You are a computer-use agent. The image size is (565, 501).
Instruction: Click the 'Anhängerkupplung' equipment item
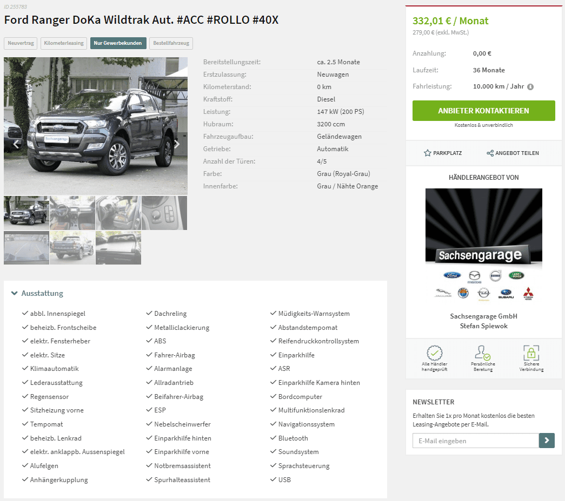(59, 480)
